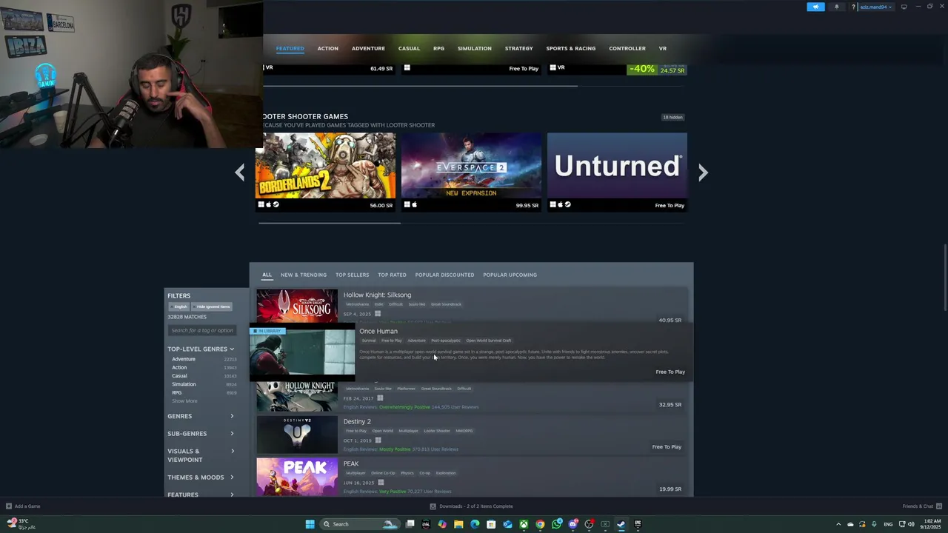Image resolution: width=948 pixels, height=533 pixels.
Task: Select the All list tab
Action: point(267,275)
